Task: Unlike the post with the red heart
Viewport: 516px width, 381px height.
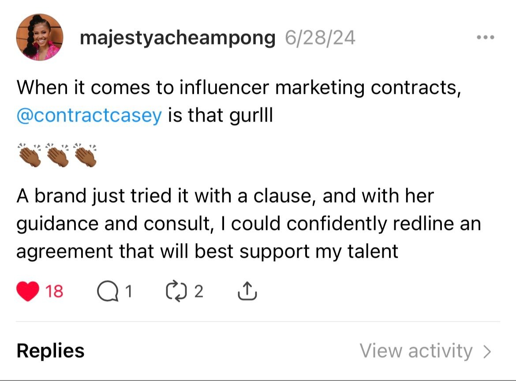Action: [28, 292]
